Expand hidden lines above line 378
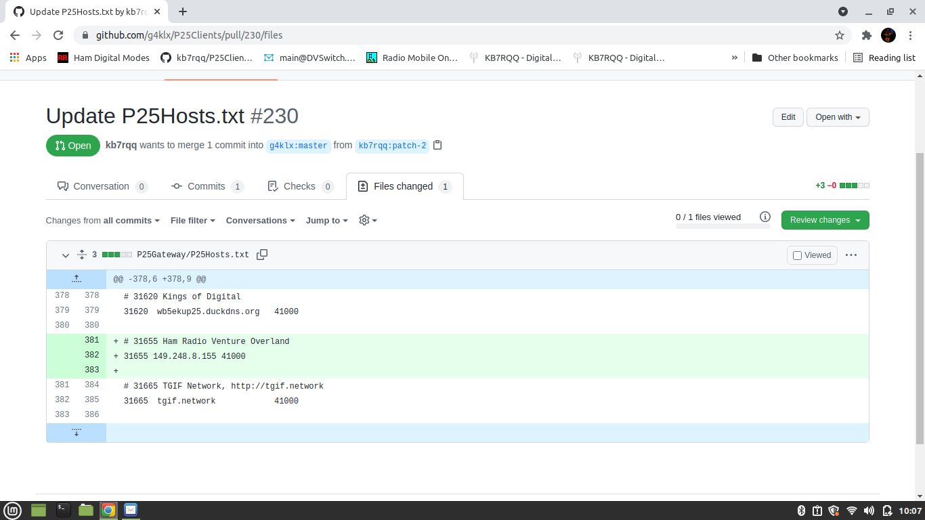 click(x=77, y=279)
